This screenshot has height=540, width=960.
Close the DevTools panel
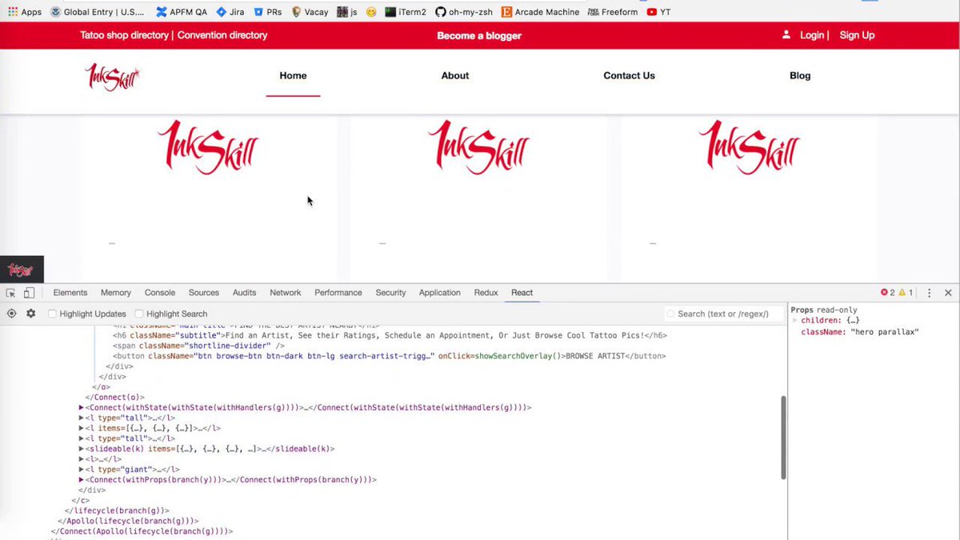[948, 293]
